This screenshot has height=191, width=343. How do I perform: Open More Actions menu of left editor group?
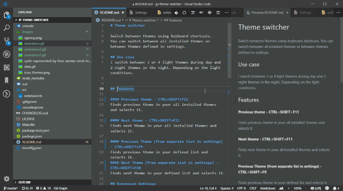[x=227, y=13]
